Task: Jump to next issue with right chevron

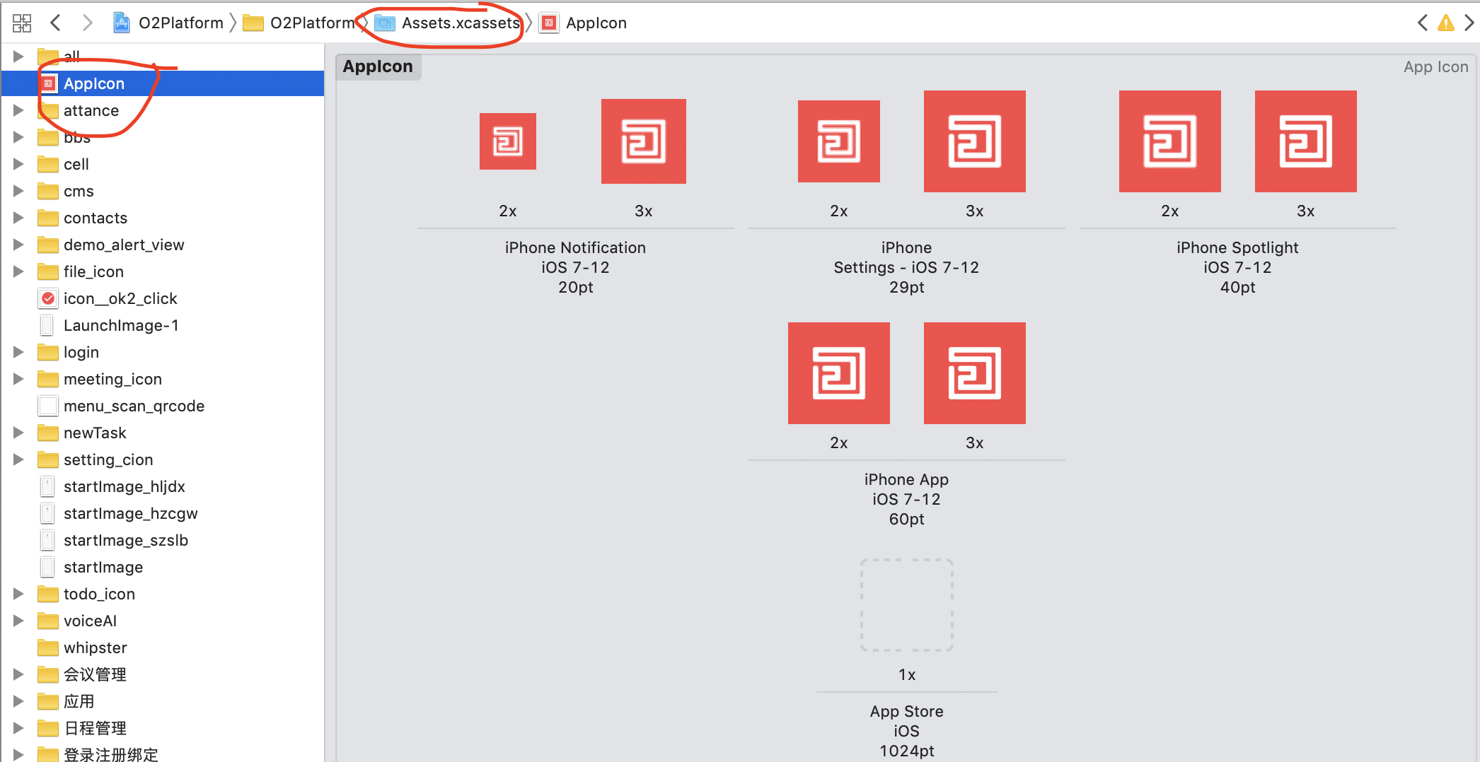Action: point(1469,23)
